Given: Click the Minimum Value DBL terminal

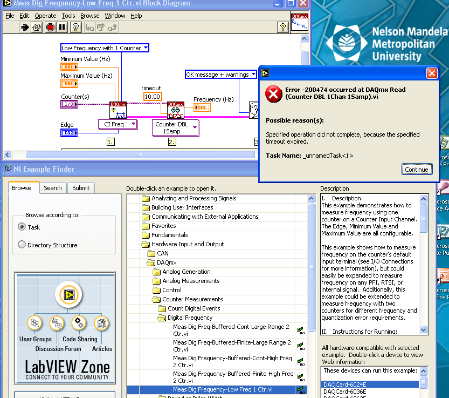Looking at the screenshot, I should pos(69,67).
